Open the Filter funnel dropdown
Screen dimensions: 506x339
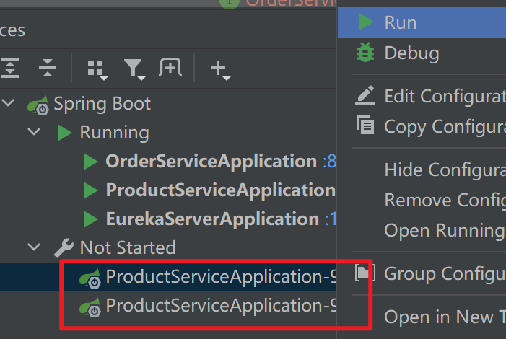point(134,70)
